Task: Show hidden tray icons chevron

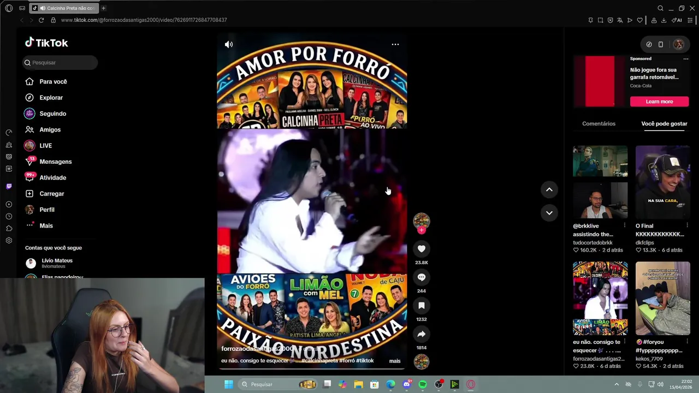Action: (617, 384)
